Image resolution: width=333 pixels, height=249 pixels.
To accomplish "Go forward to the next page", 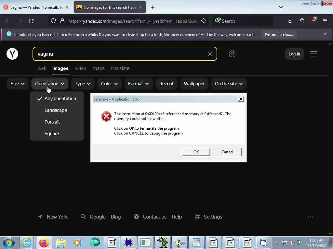I will coord(19,21).
